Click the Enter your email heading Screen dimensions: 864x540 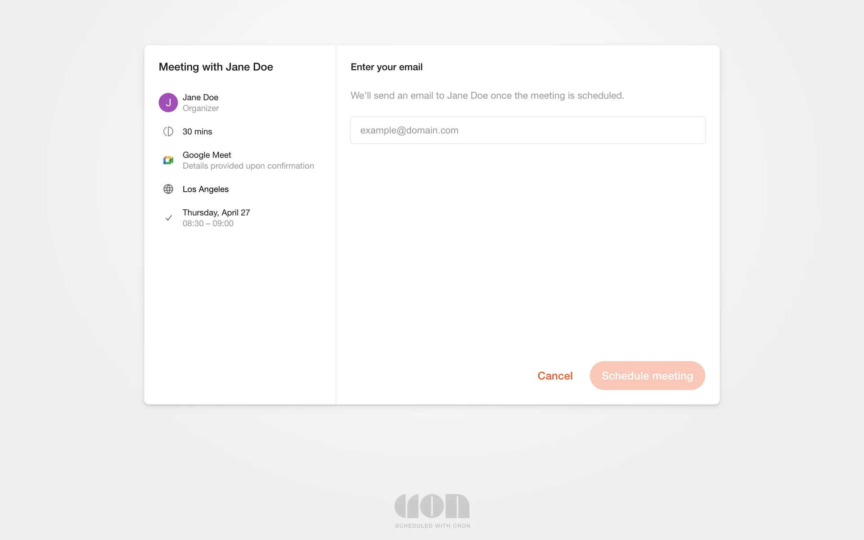pos(386,67)
